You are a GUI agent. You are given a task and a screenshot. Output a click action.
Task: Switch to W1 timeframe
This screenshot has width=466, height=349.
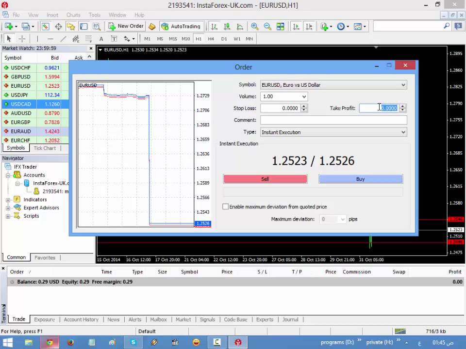(237, 39)
